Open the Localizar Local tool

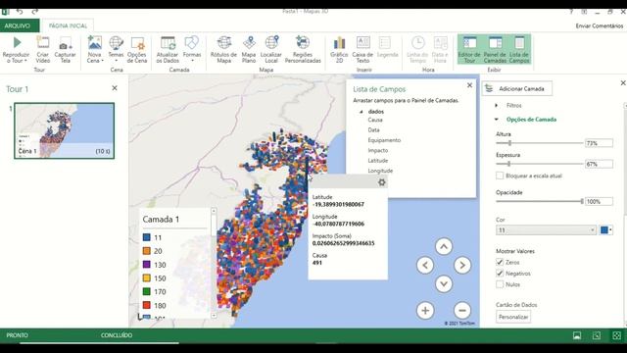point(271,50)
